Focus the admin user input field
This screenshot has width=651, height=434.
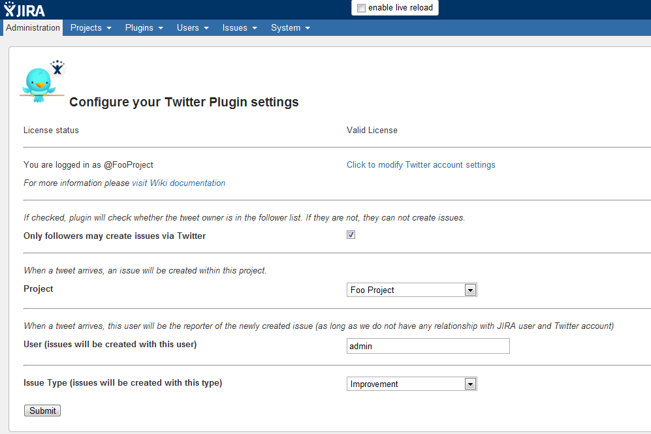point(428,346)
